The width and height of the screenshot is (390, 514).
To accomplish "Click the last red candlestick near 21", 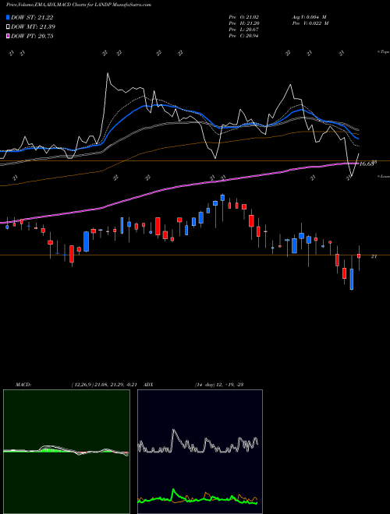I will click(359, 256).
